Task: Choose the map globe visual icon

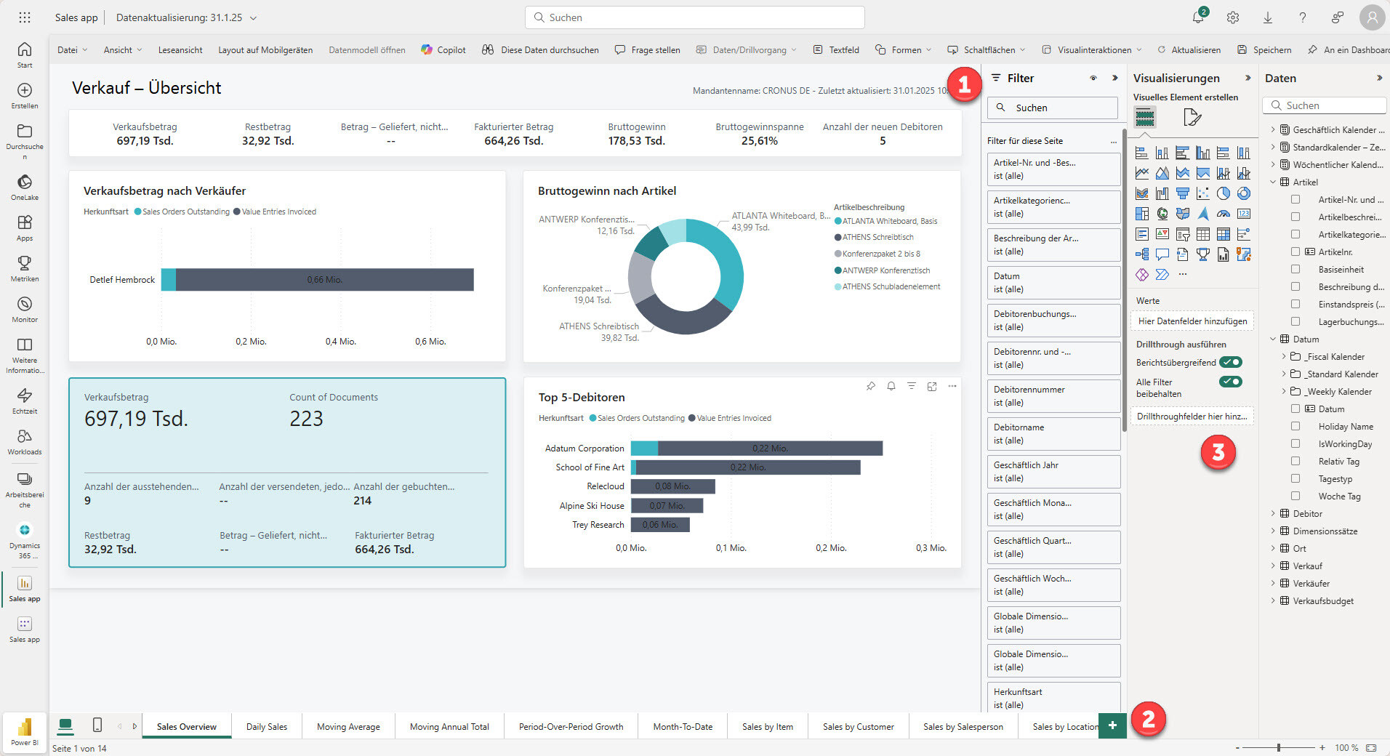Action: click(1162, 213)
